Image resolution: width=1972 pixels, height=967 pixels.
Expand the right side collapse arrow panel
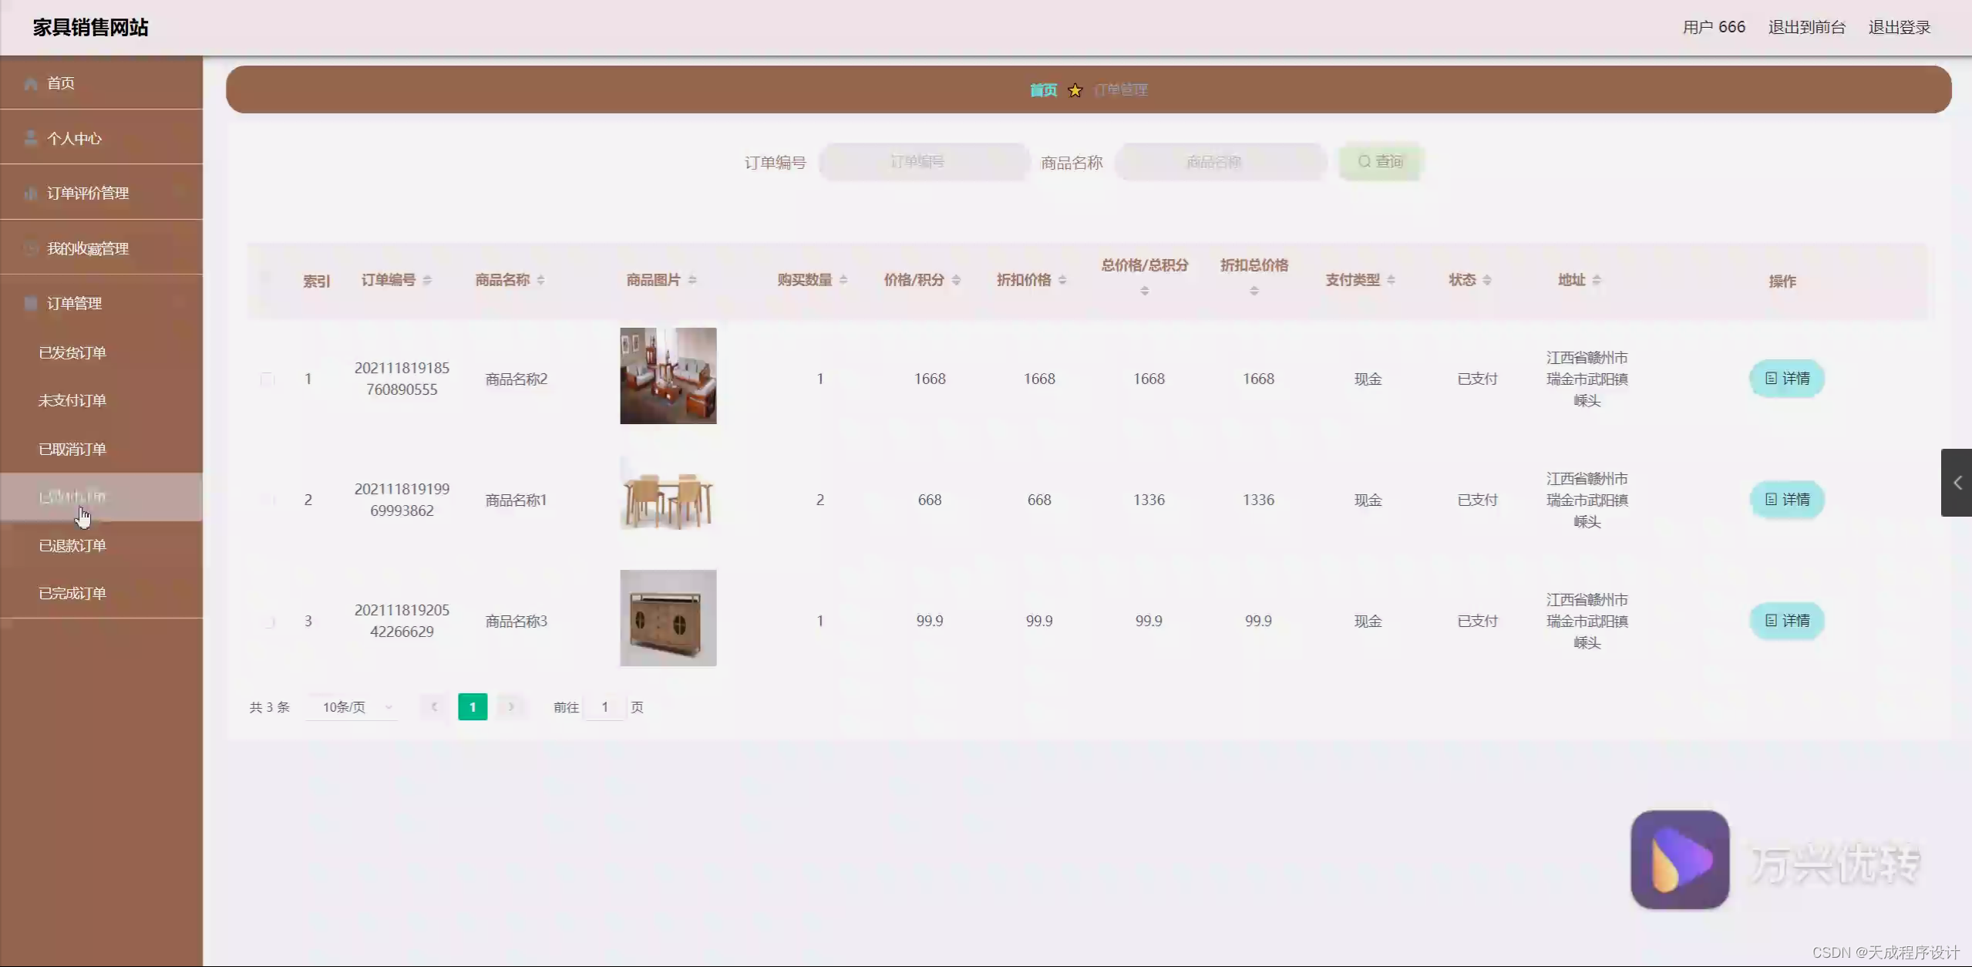click(1957, 483)
